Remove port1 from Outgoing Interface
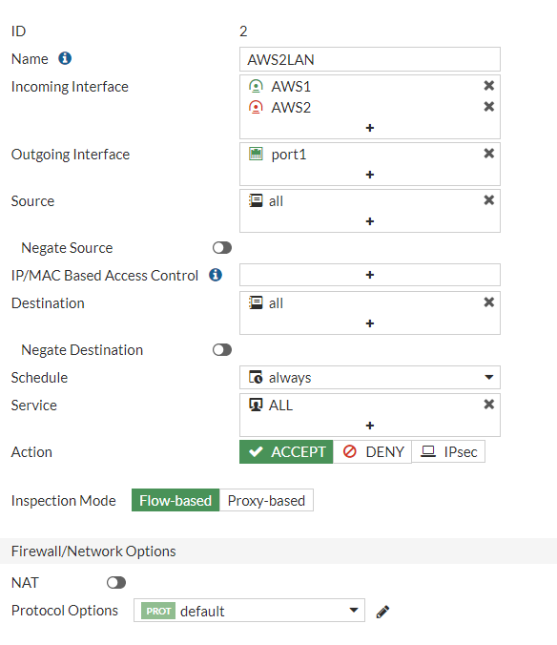 tap(488, 154)
